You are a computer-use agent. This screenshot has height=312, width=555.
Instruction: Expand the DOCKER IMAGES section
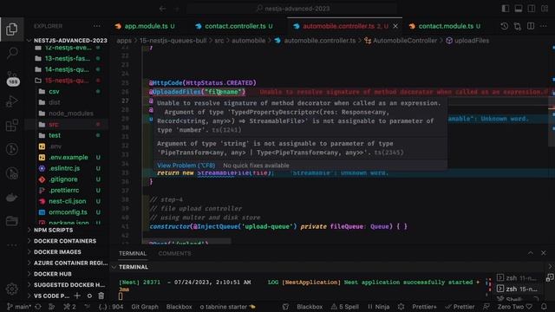68,252
